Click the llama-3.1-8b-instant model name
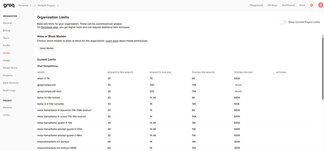The image size is (324, 151). (x=49, y=97)
